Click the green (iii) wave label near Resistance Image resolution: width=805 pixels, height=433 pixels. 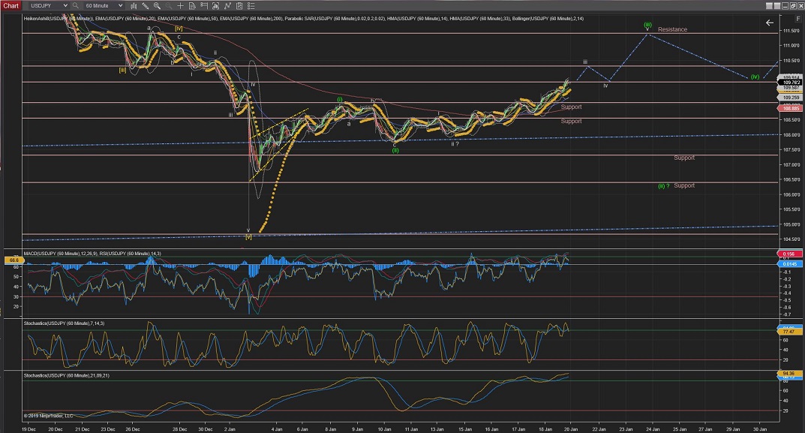(647, 24)
